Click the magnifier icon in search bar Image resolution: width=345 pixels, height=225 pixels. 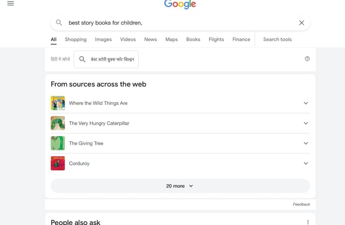click(x=59, y=23)
